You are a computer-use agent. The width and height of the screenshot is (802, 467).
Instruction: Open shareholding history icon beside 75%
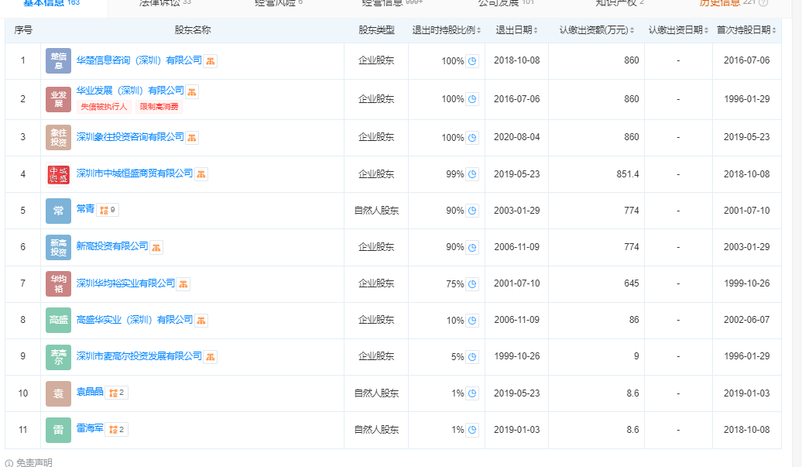(x=472, y=284)
